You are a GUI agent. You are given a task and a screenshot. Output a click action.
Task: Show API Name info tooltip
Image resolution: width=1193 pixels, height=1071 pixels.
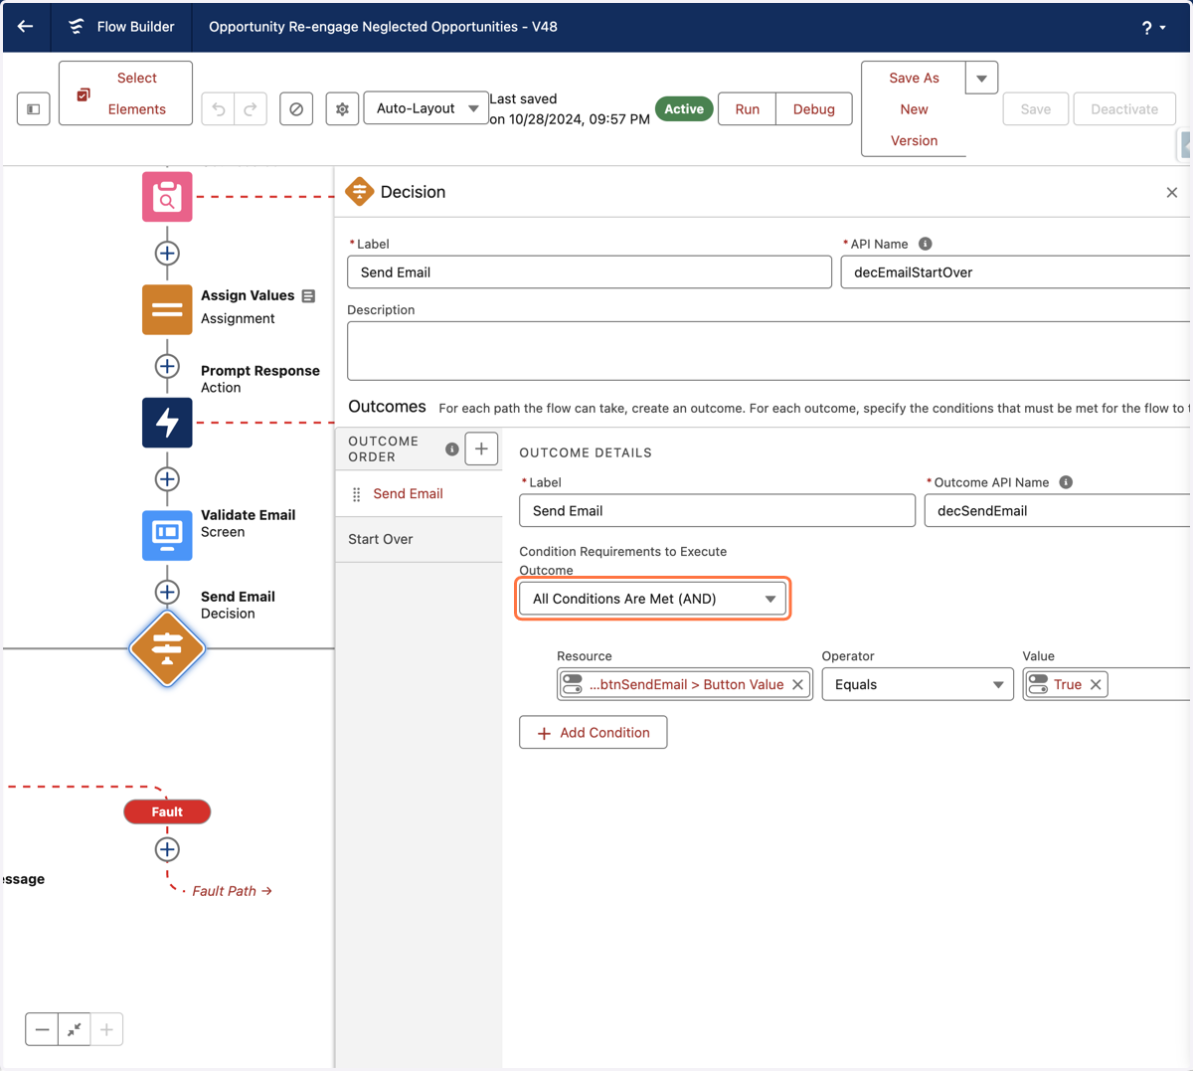pos(926,244)
